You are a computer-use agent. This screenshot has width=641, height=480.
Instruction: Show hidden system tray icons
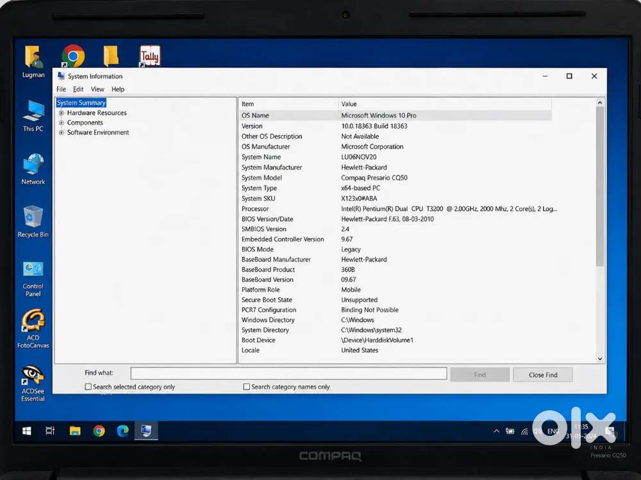[496, 431]
